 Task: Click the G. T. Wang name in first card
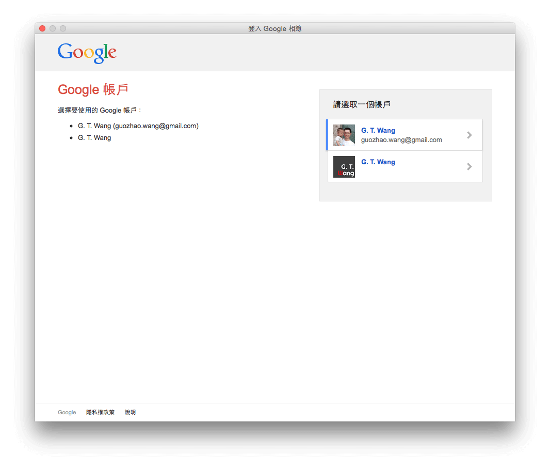click(x=378, y=130)
